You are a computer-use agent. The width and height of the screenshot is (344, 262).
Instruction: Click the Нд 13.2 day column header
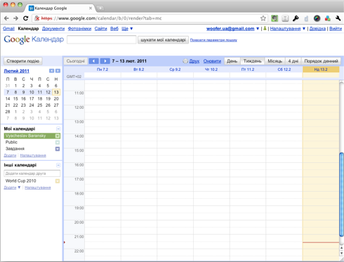(321, 70)
